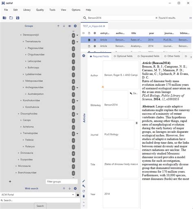The image size is (193, 209).
Task: Expand the Trematosauria chevron at right
Action: pos(77,42)
